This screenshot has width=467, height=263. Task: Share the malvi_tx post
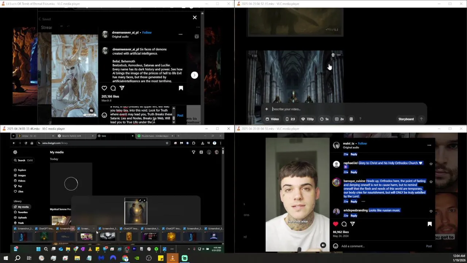pos(352,224)
